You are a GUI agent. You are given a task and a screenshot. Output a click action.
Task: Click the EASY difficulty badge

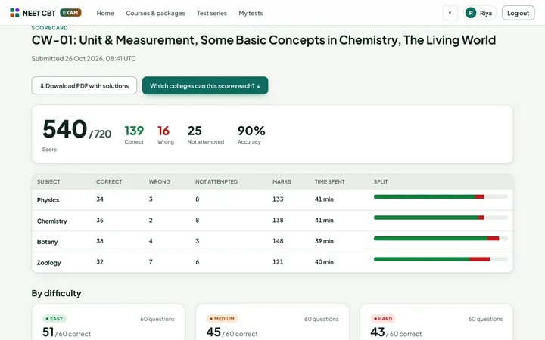click(54, 319)
